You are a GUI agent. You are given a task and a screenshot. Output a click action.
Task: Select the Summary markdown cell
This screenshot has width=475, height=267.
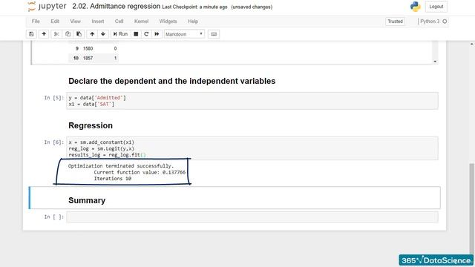point(235,198)
